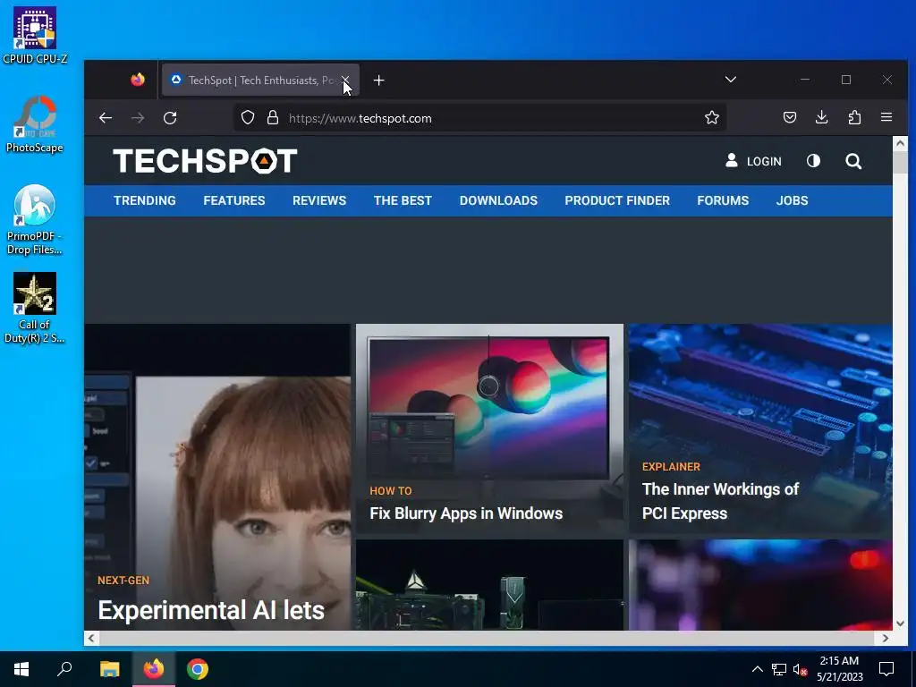Select the Call of Duty 2 desktop icon

[35, 308]
